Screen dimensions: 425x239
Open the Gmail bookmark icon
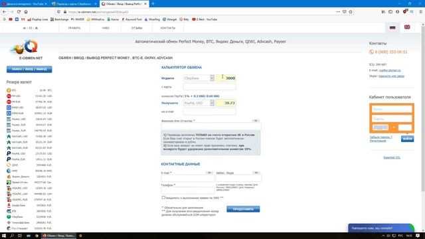[x=23, y=19]
